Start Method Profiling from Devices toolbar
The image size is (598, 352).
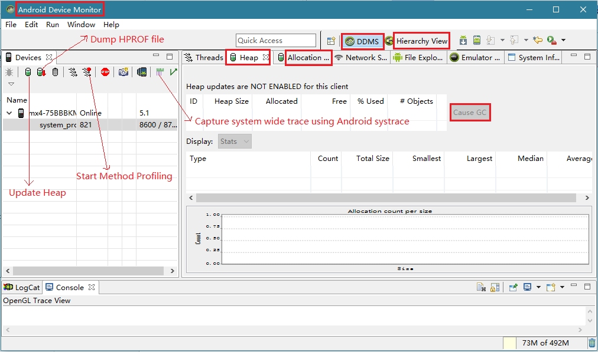pyautogui.click(x=87, y=72)
